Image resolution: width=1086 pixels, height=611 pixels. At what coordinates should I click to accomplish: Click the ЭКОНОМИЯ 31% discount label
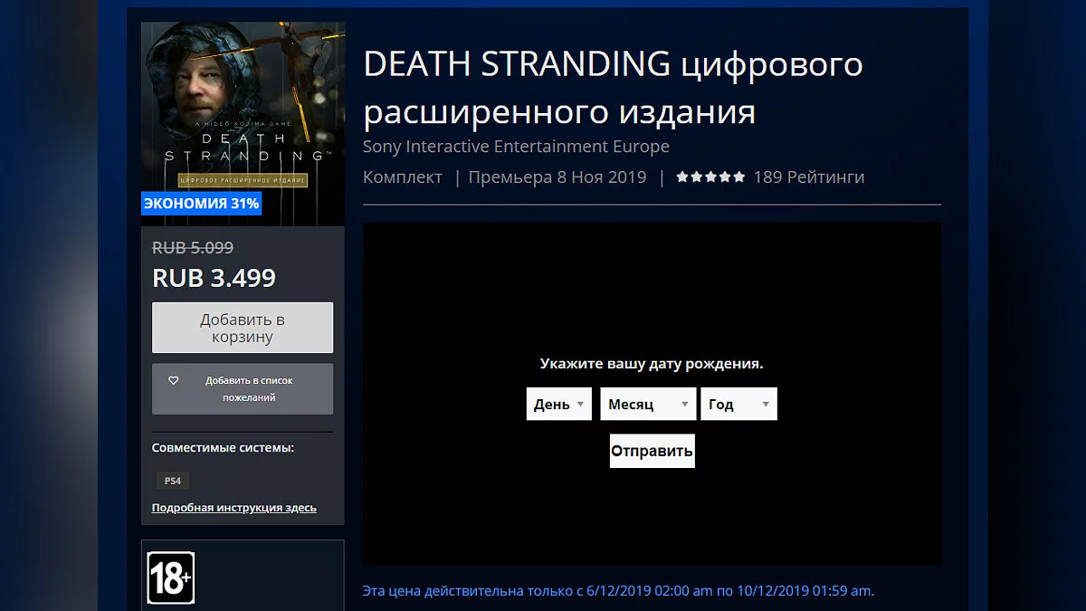click(x=201, y=204)
